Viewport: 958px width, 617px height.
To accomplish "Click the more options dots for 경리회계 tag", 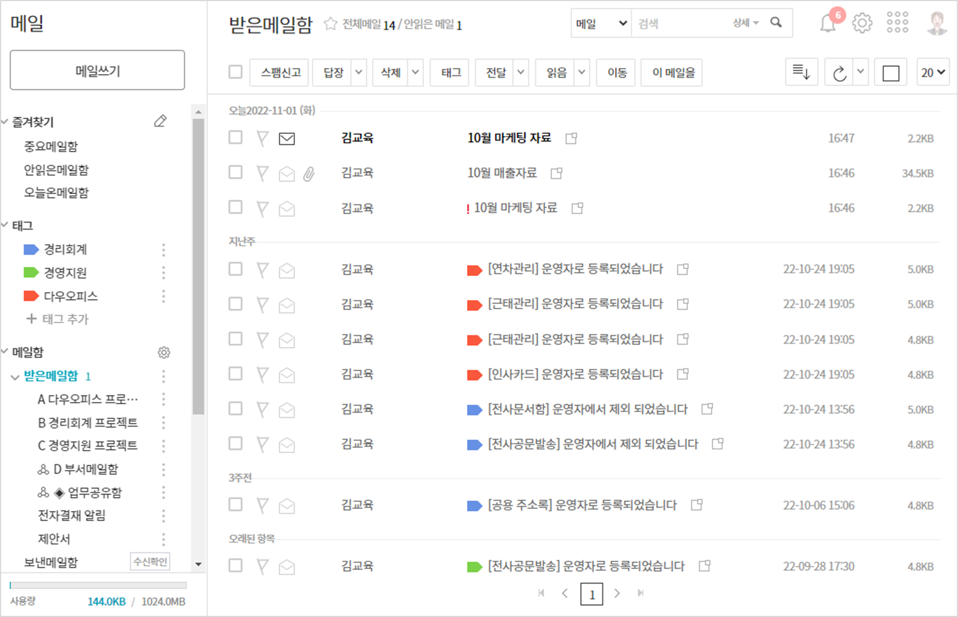I will click(x=163, y=249).
